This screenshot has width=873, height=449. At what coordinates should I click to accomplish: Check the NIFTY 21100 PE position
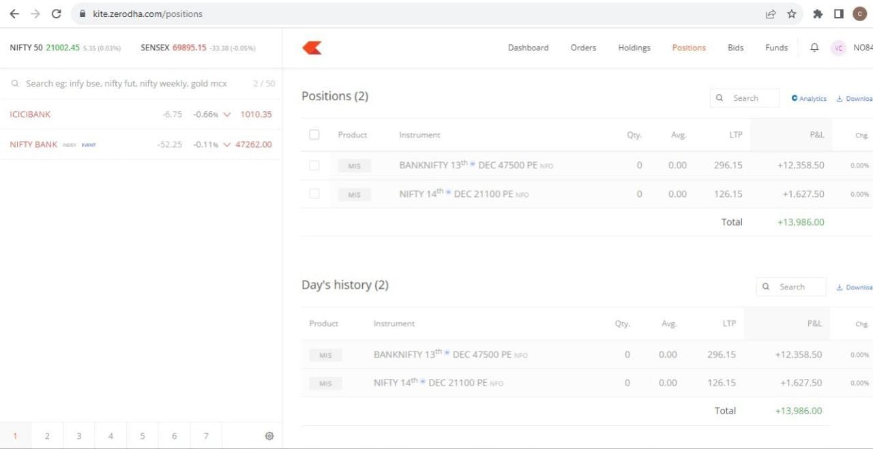tap(314, 193)
